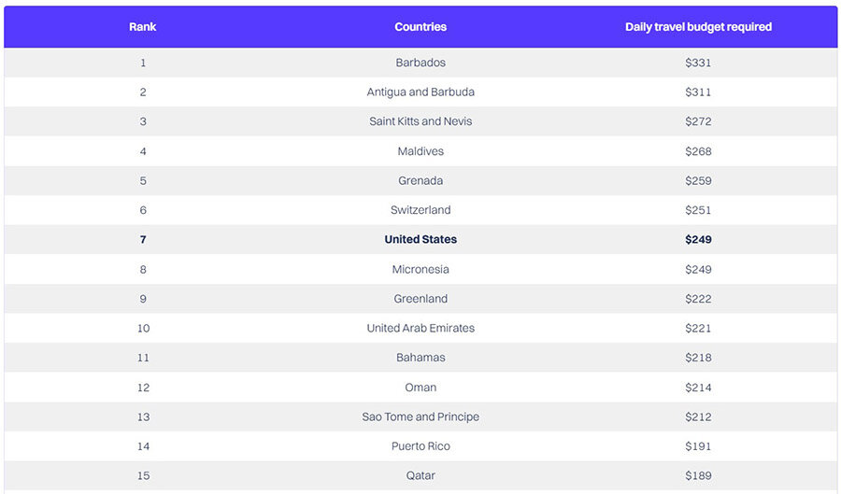Click the Daily travel budget required header

[x=698, y=27]
